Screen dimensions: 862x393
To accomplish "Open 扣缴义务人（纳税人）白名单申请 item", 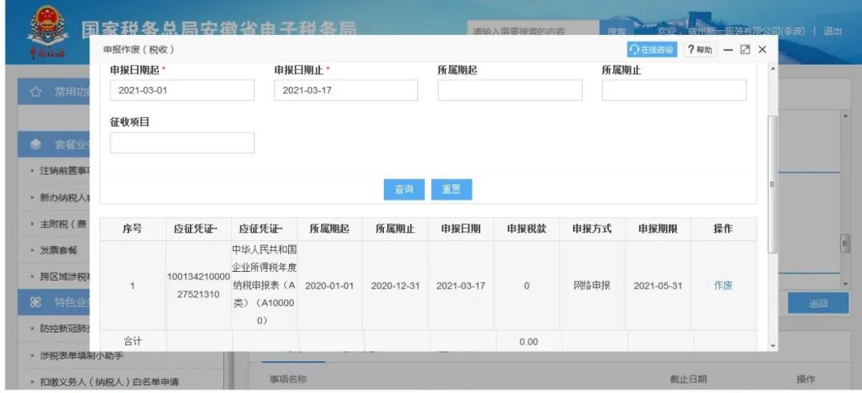I will tap(109, 382).
